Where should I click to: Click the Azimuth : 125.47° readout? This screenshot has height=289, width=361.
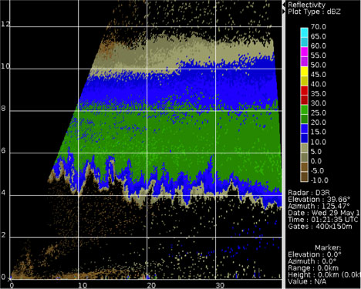(x=319, y=206)
